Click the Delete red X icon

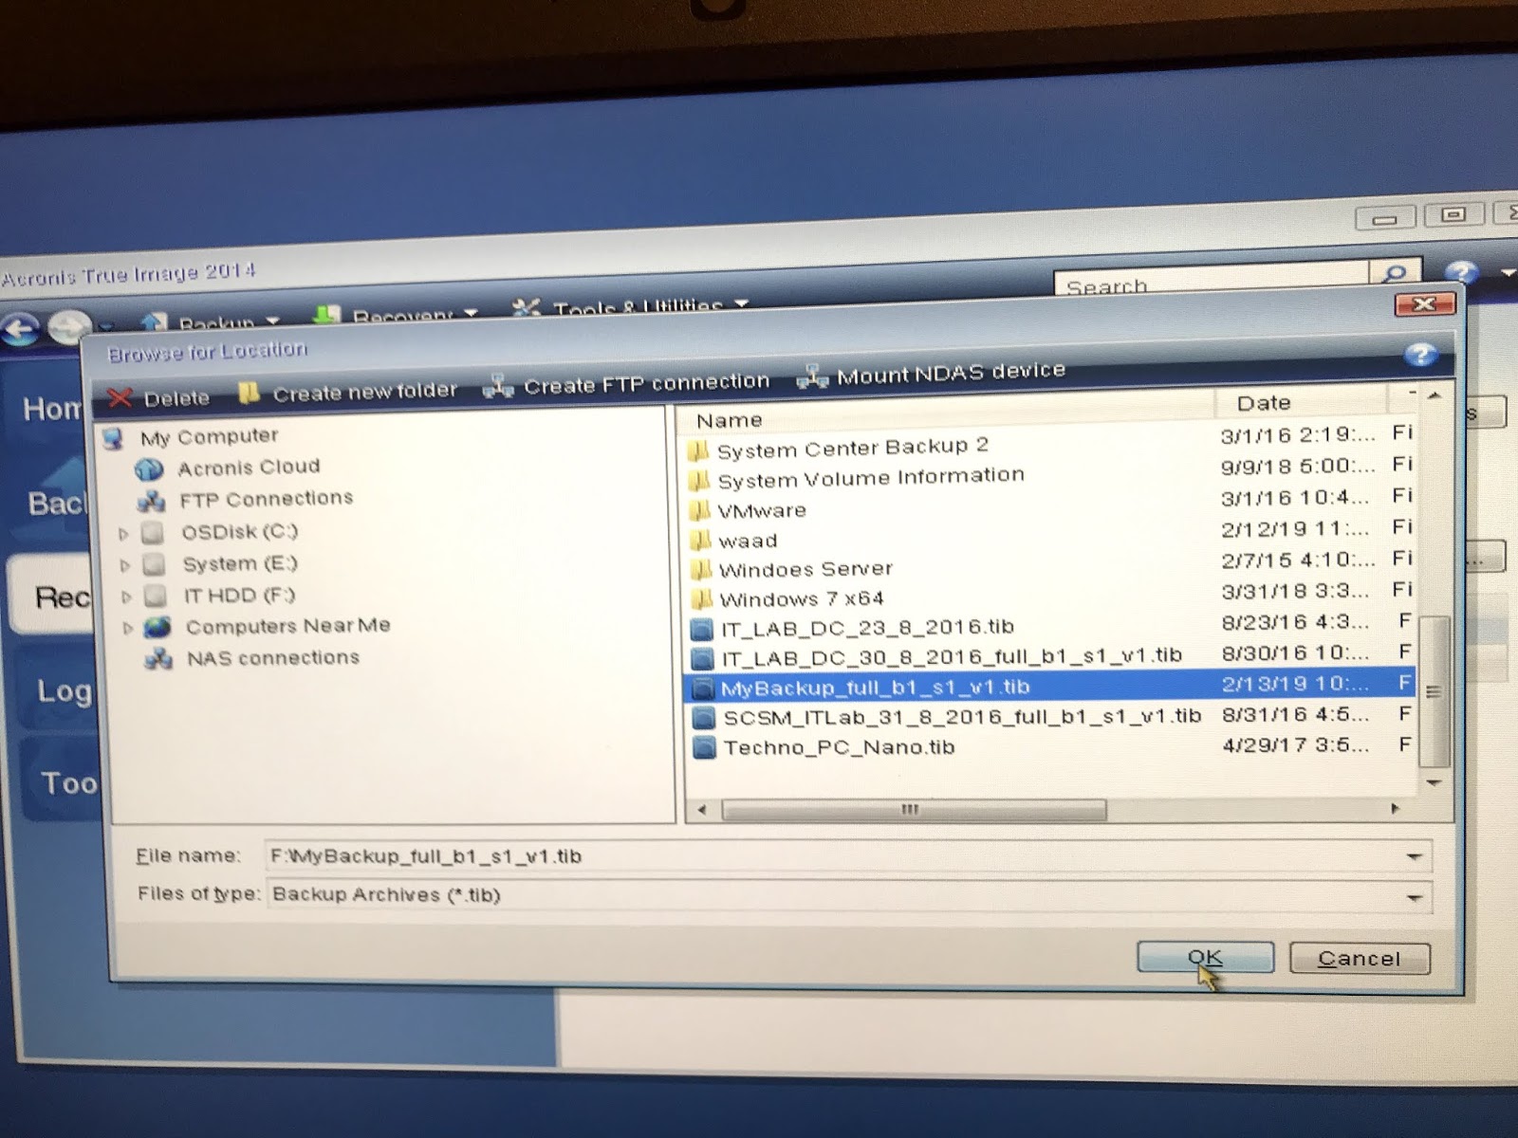[120, 397]
